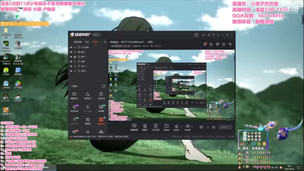304x171 pixels.
Task: Open Windows notification center in taskbar
Action: (299, 167)
